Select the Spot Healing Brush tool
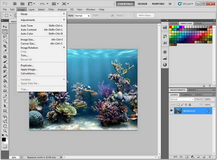The width and height of the screenshot is (217, 160). [5, 57]
